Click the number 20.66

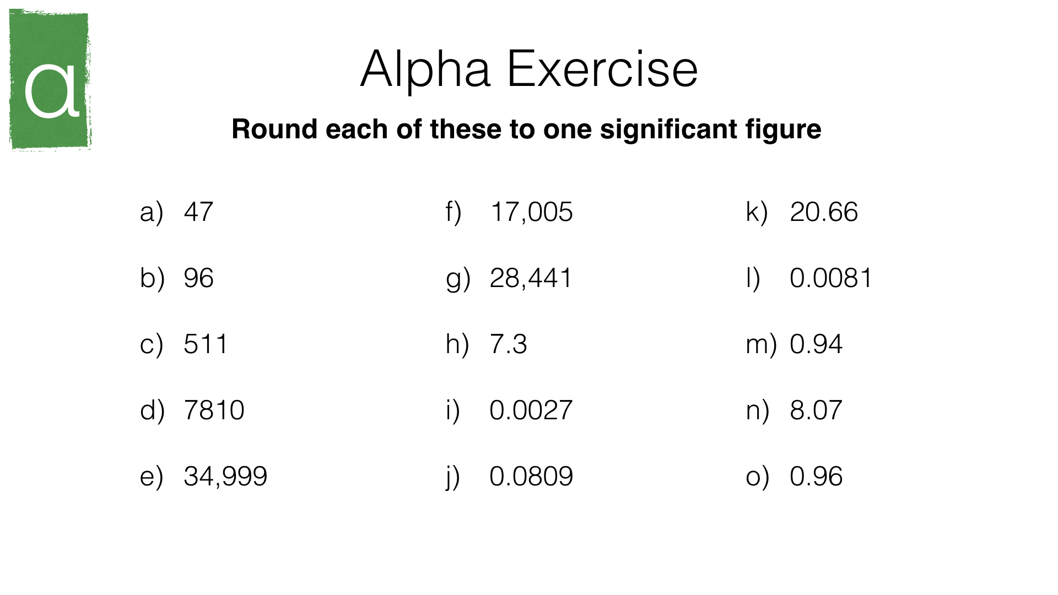824,212
